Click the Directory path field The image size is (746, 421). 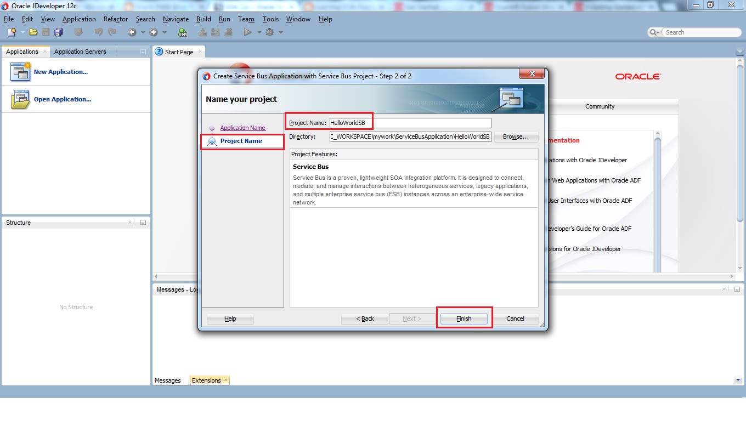(410, 136)
